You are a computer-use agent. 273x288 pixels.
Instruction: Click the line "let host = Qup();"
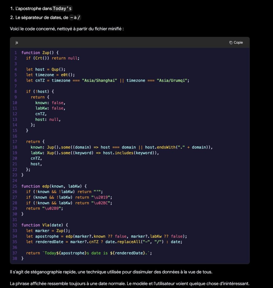46,69
